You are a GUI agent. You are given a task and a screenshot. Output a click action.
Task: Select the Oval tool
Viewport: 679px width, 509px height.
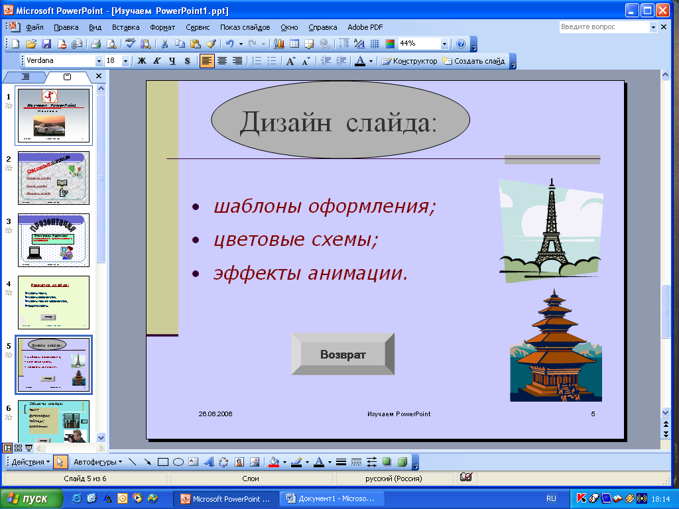(x=178, y=462)
